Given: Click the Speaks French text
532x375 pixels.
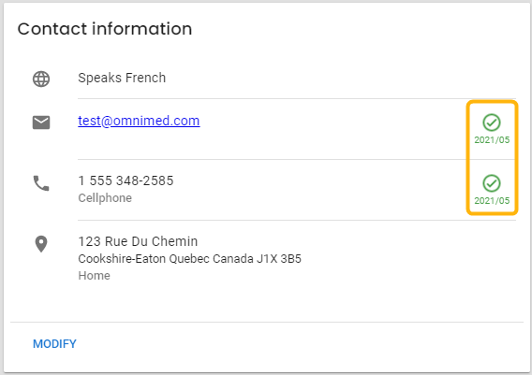Looking at the screenshot, I should click(x=122, y=78).
